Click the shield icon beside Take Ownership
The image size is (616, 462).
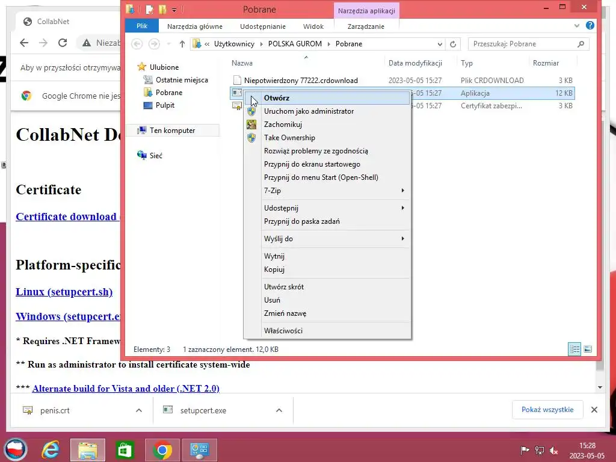251,138
